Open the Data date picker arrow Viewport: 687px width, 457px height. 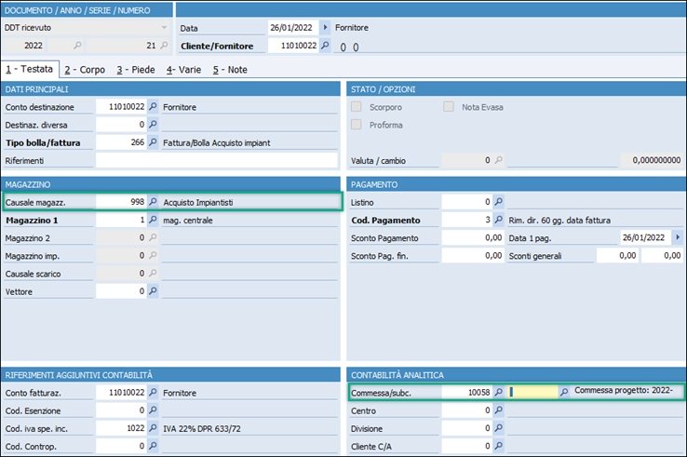(x=325, y=28)
